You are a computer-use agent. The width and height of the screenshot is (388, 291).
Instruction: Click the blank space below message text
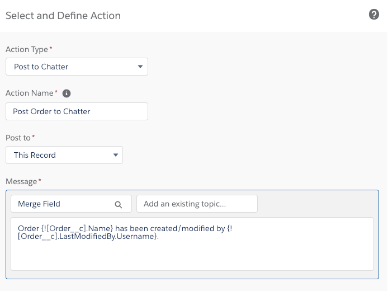(192, 257)
